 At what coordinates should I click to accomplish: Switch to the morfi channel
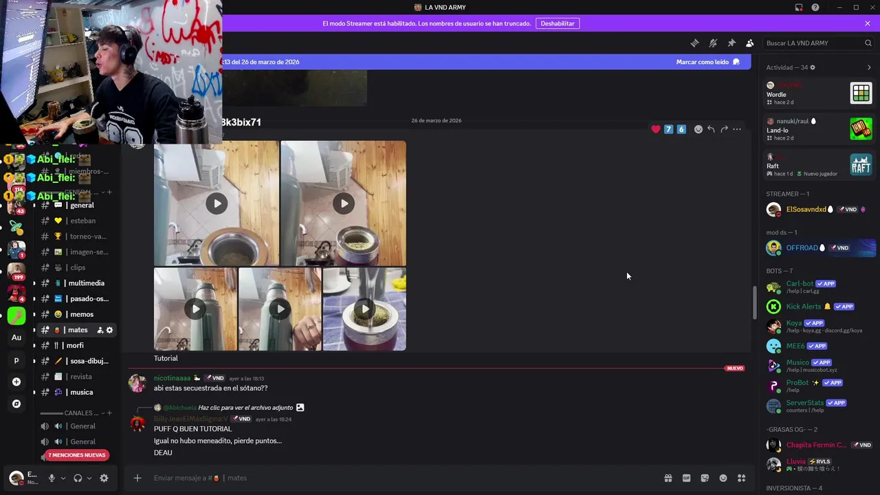(76, 345)
